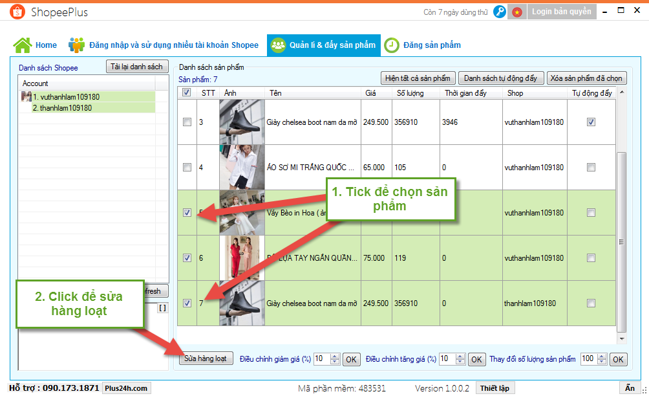Increase the giảm giá percentage spinner

coord(335,356)
